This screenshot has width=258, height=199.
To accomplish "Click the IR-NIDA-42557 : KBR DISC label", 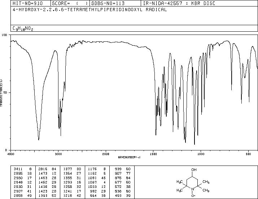I will tap(179, 3).
